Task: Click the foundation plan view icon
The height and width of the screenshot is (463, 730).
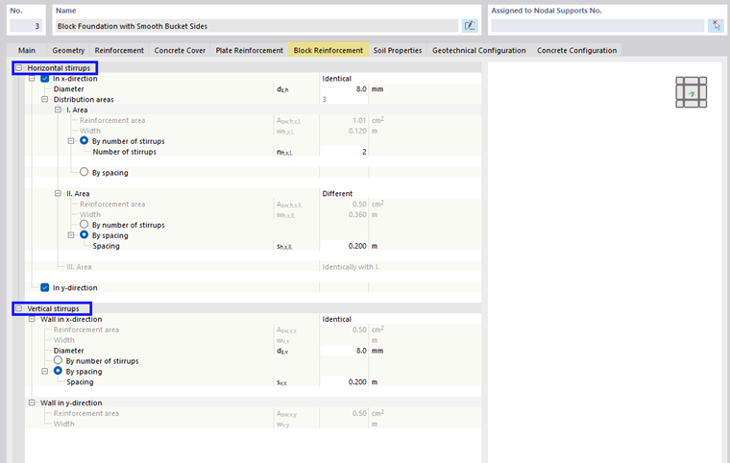Action: point(691,92)
